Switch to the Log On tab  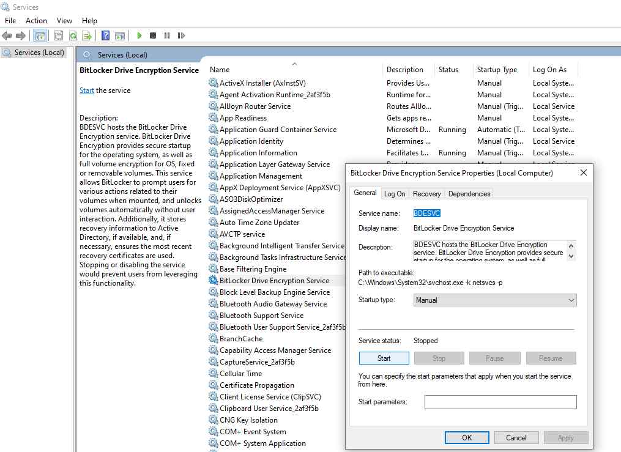(395, 193)
